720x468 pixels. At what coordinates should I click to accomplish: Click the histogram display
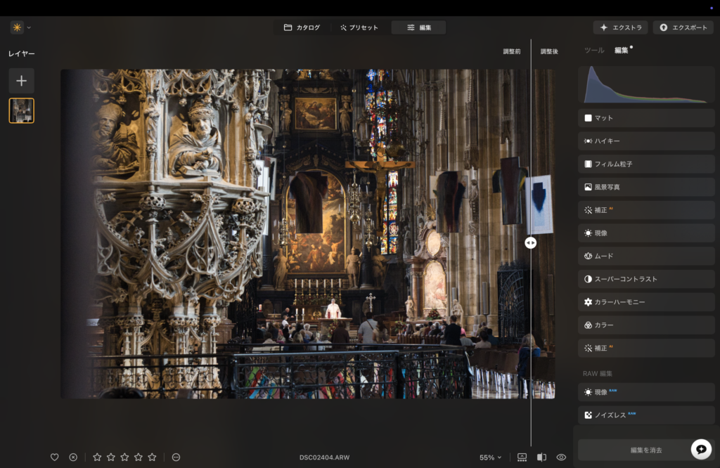[x=645, y=84]
